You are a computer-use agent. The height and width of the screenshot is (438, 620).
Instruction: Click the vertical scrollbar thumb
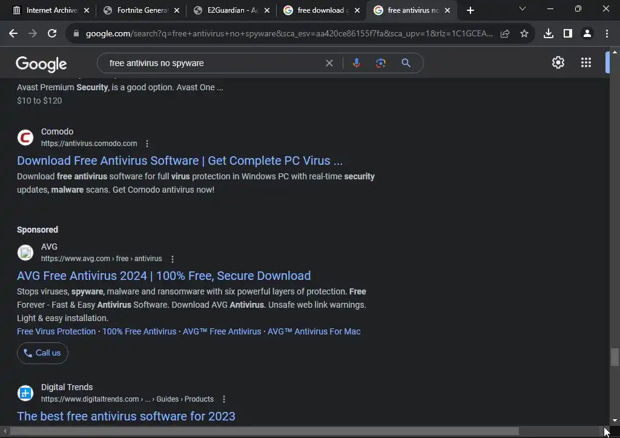tap(614, 357)
